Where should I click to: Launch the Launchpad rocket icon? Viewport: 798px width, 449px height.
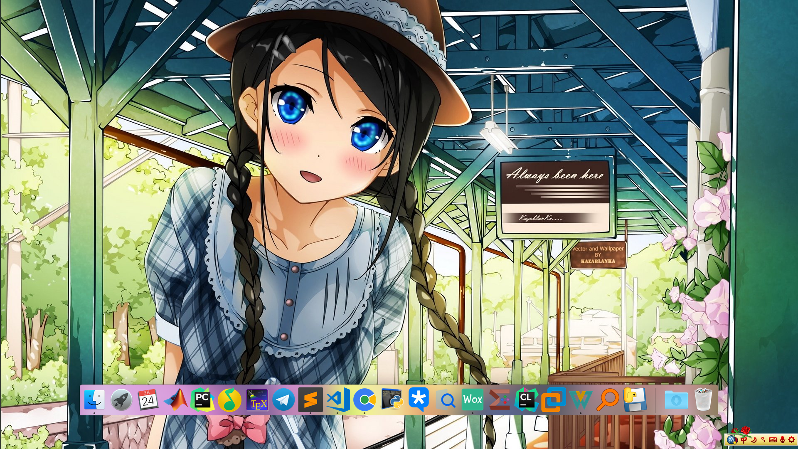[x=121, y=400]
